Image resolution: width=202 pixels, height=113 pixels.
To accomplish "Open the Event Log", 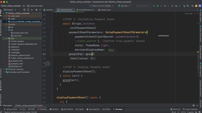I will (175, 109).
